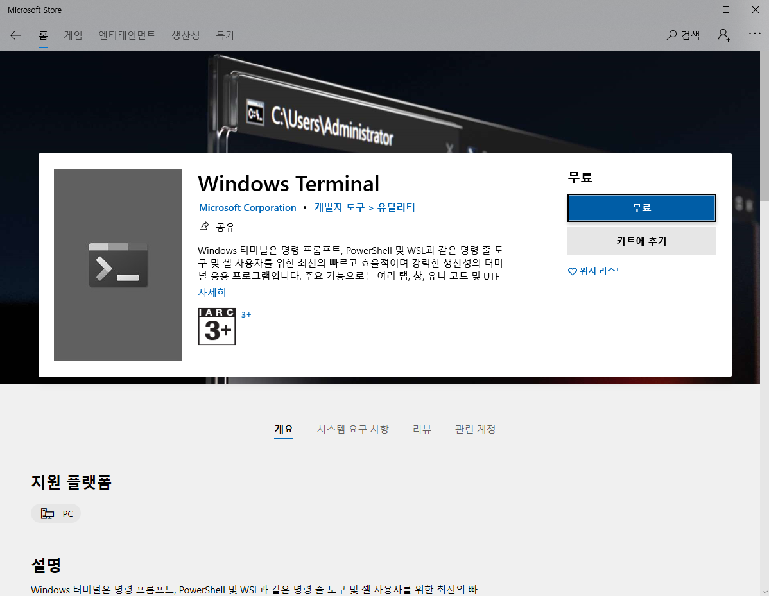The height and width of the screenshot is (596, 769).
Task: Add app with 카트에 추가 button
Action: coord(641,241)
